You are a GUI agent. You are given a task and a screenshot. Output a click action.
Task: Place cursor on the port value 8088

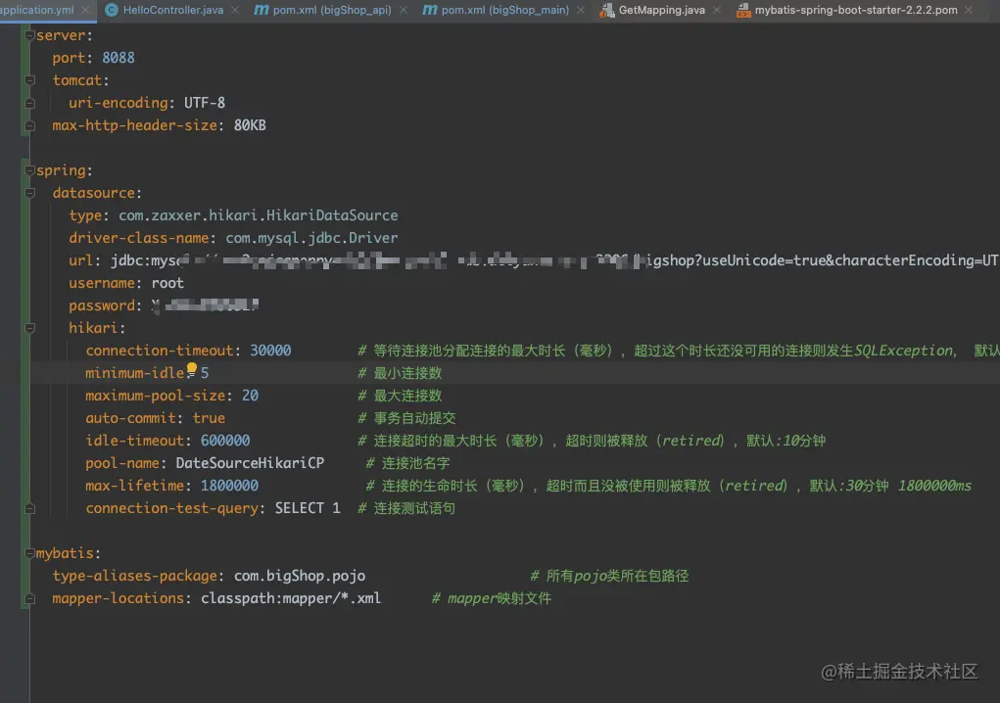(118, 57)
